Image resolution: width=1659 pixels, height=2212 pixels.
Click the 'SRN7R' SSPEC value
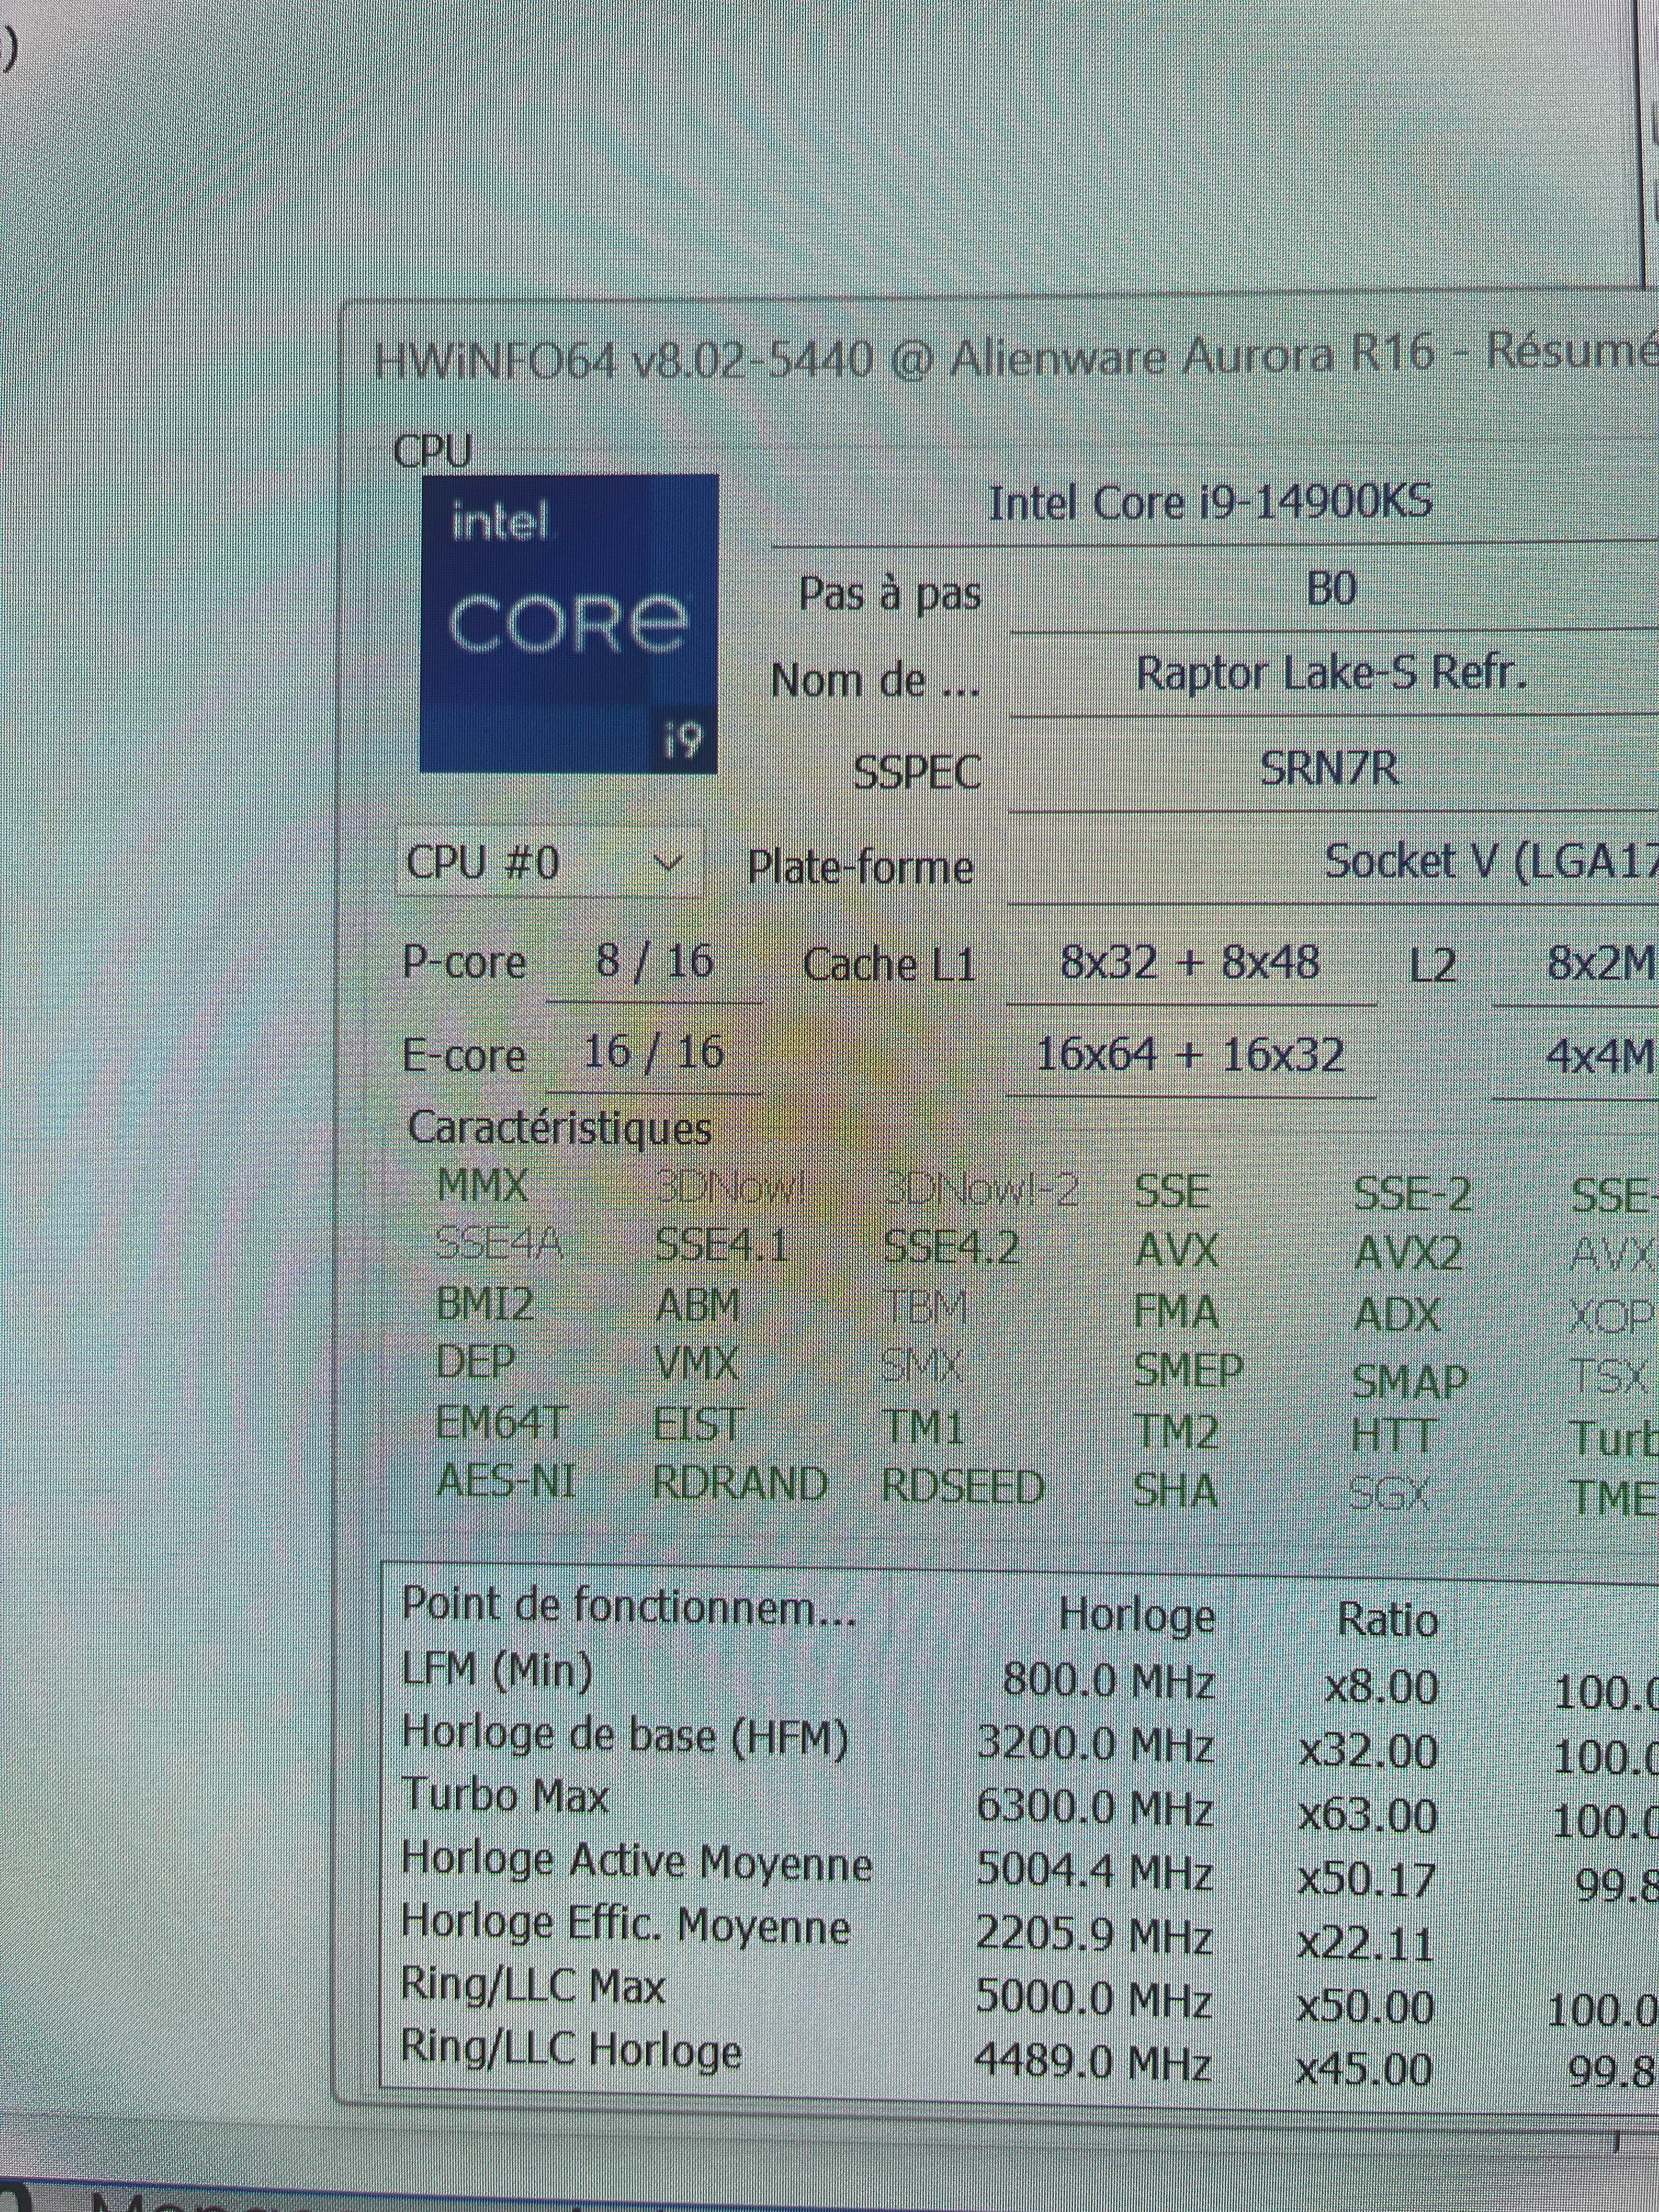[x=1328, y=768]
